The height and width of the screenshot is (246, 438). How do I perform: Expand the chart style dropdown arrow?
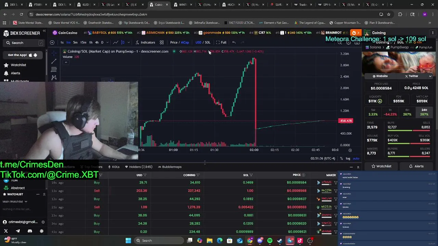click(x=129, y=42)
